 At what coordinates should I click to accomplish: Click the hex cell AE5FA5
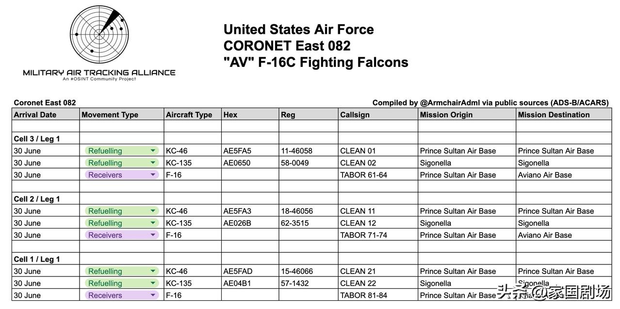(250, 151)
